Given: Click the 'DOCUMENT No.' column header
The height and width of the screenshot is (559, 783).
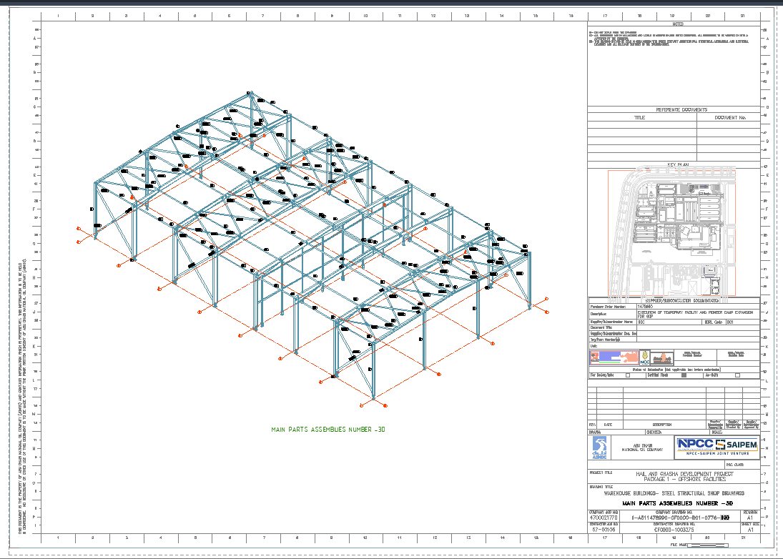Looking at the screenshot, I should click(730, 118).
